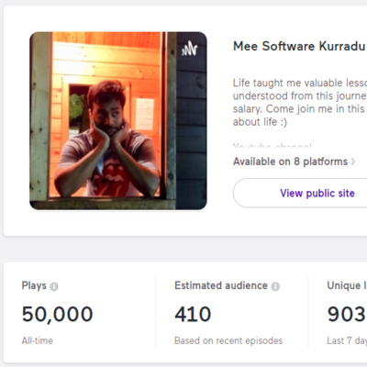Select the podcast cover art image

118,120
